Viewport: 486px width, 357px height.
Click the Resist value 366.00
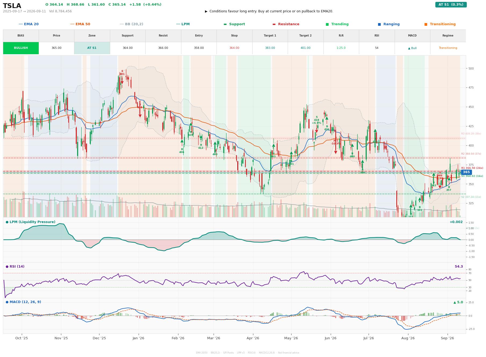(x=163, y=48)
